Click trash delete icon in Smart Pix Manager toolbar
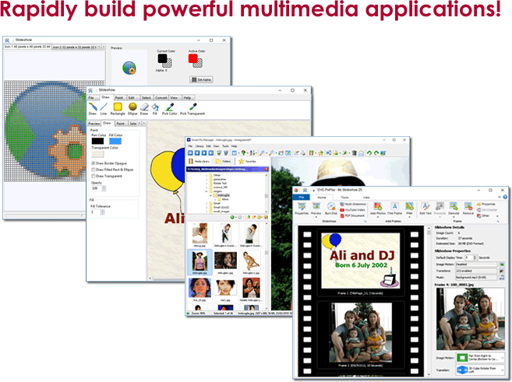The height and width of the screenshot is (382, 512). (x=354, y=152)
